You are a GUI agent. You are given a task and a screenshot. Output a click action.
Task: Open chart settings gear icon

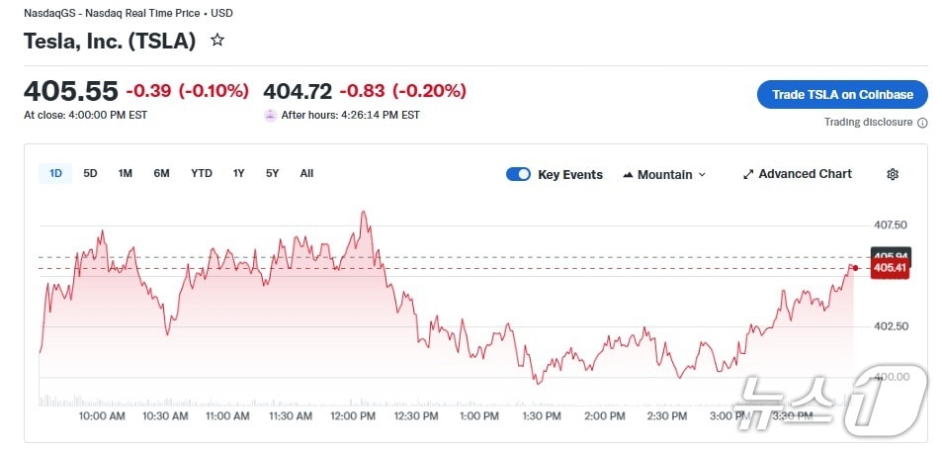pos(893,174)
